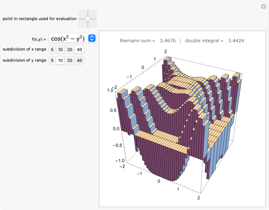Set x range subdivision to 10
Screen dimensions: 269x210
(60, 50)
